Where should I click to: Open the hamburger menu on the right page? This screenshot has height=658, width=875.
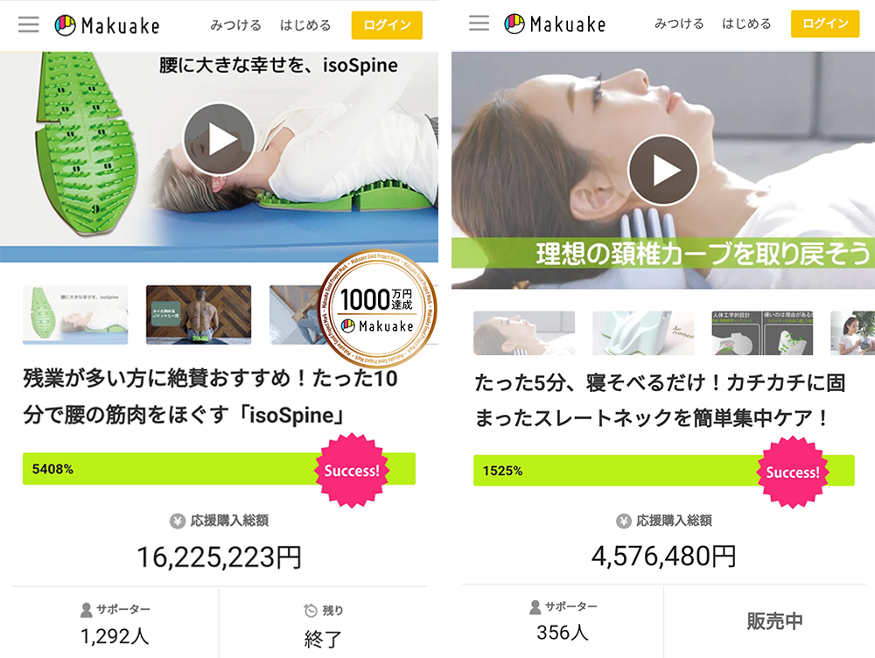479,23
